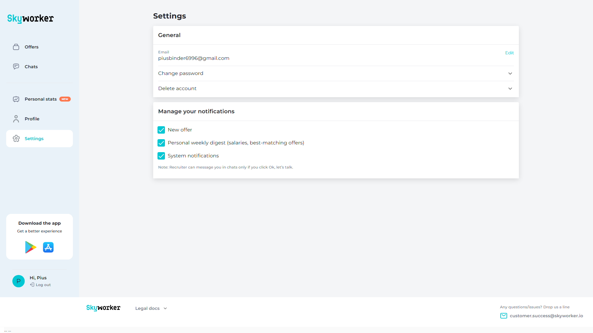
Task: Click Legal docs footer label
Action: point(147,308)
